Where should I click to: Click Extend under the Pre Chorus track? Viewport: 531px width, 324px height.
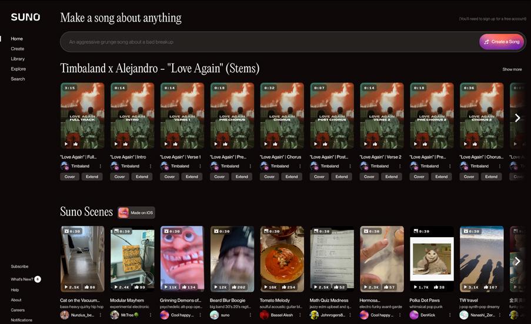click(x=242, y=177)
